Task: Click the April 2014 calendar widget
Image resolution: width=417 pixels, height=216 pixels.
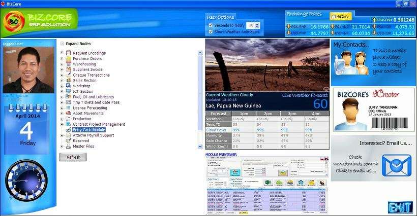Action: (x=27, y=129)
